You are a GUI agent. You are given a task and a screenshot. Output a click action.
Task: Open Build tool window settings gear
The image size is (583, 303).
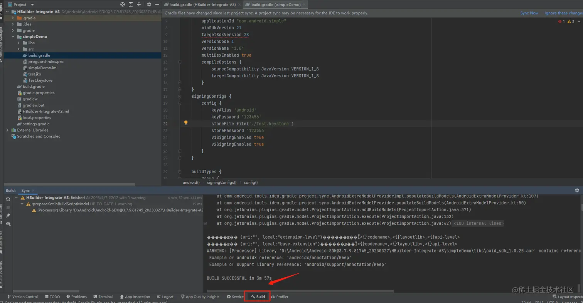point(577,190)
